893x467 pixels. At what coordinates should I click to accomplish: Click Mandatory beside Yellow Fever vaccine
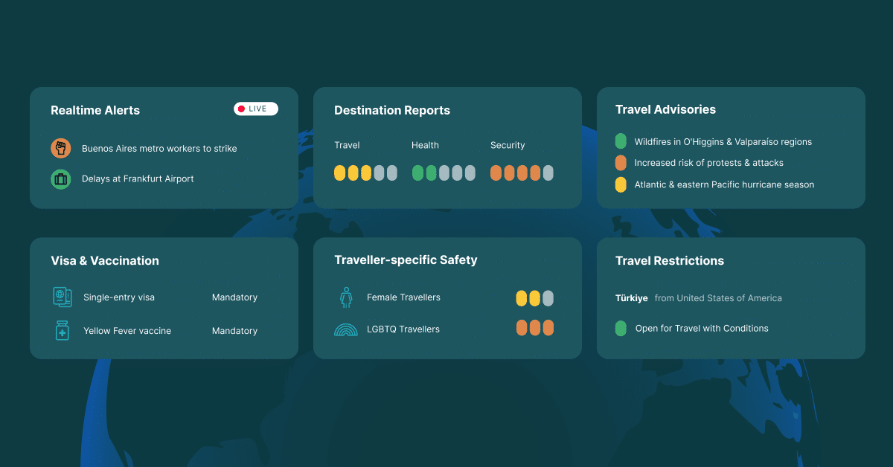click(234, 330)
